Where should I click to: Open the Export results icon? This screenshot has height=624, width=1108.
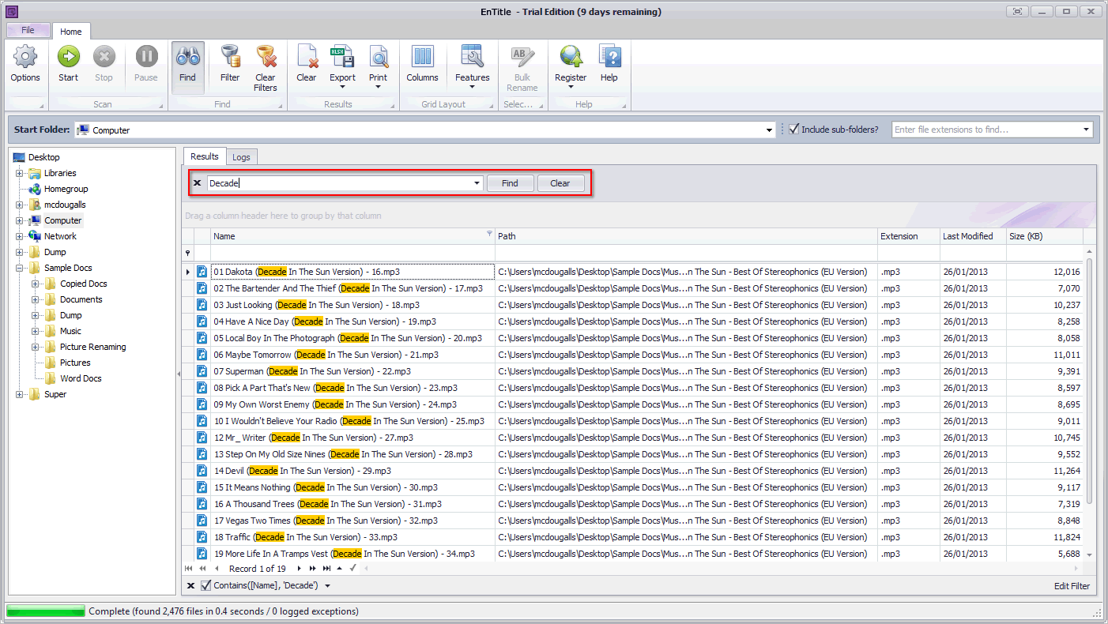[342, 58]
